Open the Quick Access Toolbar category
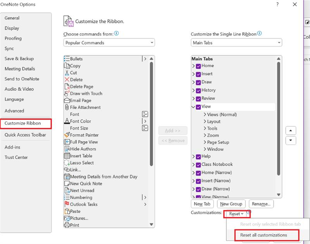310x244 pixels. coord(25,135)
